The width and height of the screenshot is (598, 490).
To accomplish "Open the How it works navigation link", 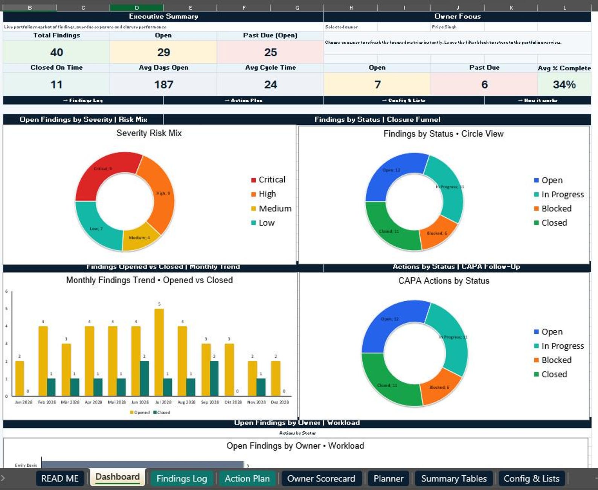I will pyautogui.click(x=538, y=100).
